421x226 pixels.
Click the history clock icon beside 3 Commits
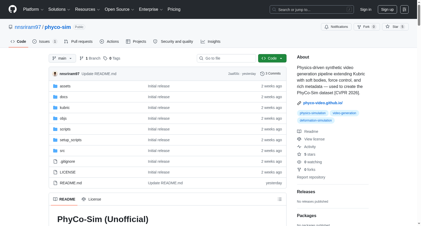(x=262, y=74)
